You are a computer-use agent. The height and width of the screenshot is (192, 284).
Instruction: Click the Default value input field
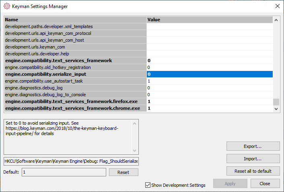pos(64,172)
